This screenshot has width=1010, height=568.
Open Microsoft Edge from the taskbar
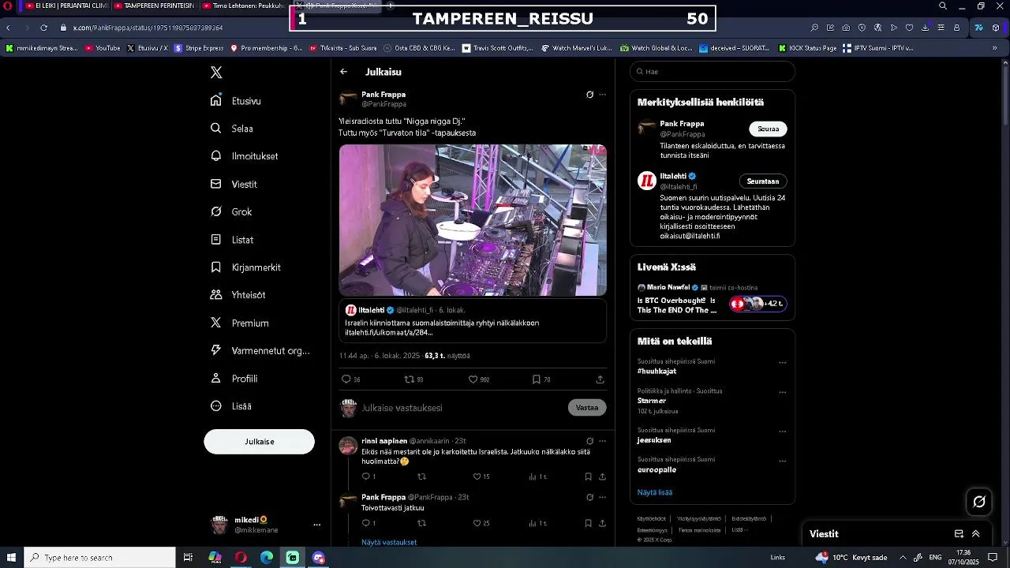click(267, 558)
